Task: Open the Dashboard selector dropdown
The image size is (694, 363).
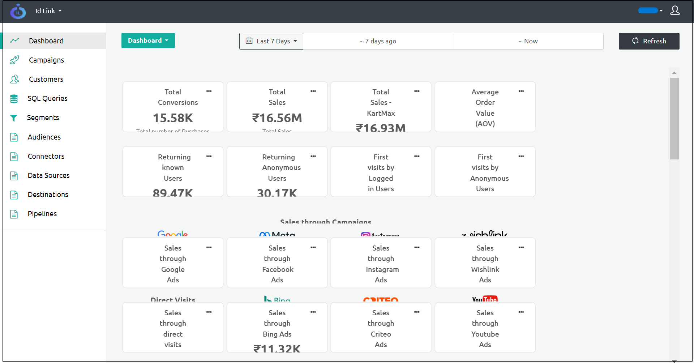Action: [148, 40]
